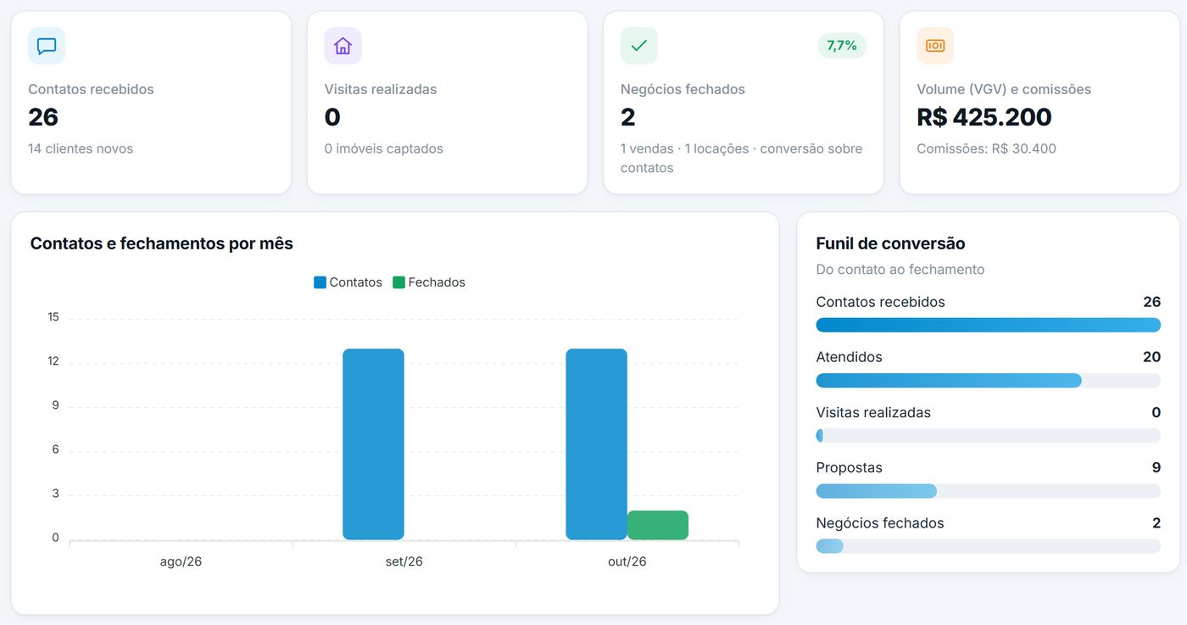Click the banknote icon on Volume (VGV) card
Screen dimensions: 1187x625
tap(935, 46)
